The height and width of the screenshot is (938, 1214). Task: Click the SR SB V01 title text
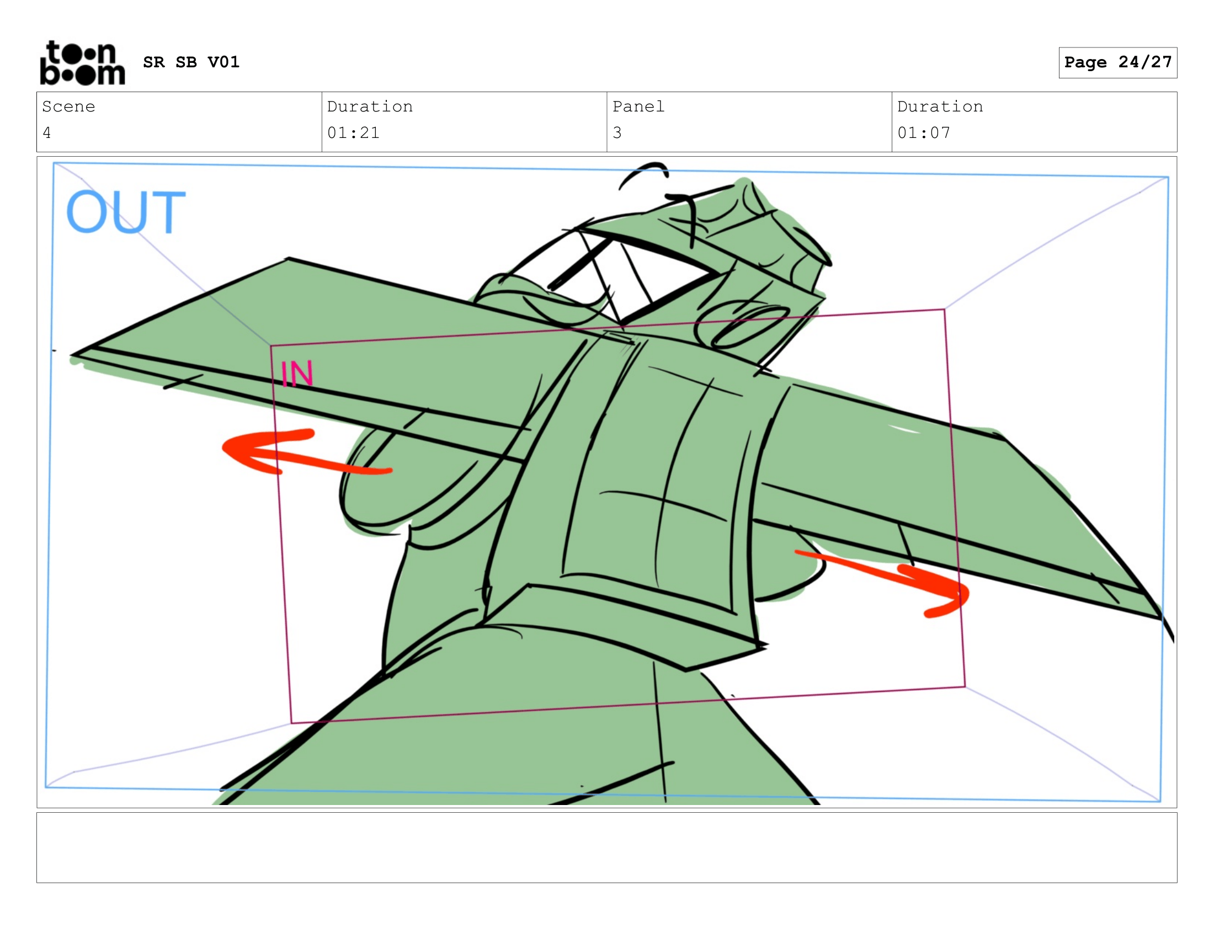pos(191,62)
